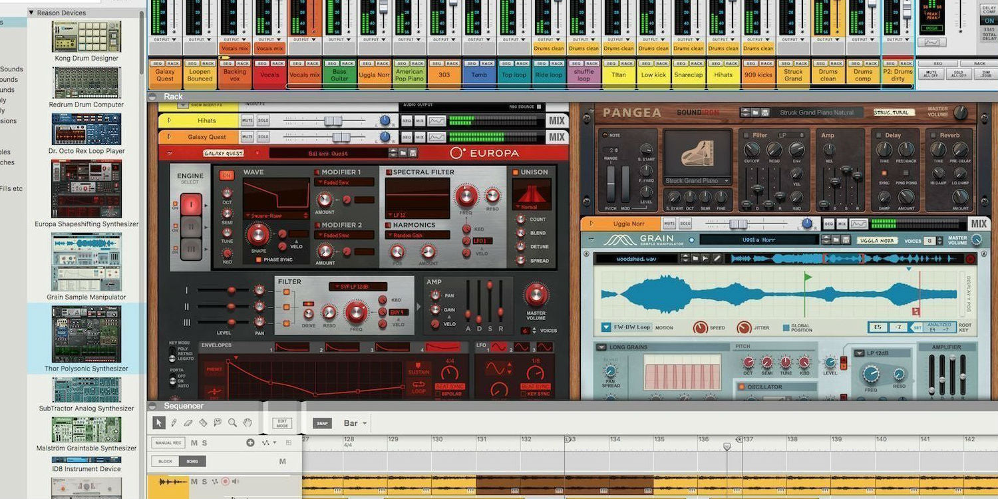Toggle Global Position checkbox in Grain
Screen dimensions: 998x499
[x=786, y=327]
